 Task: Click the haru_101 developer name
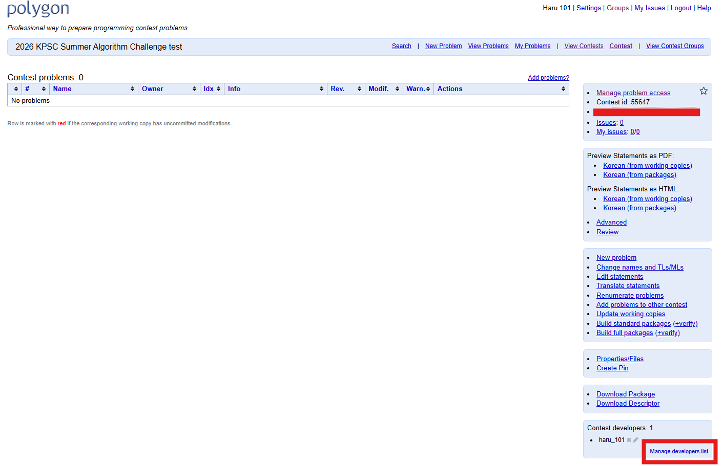612,440
